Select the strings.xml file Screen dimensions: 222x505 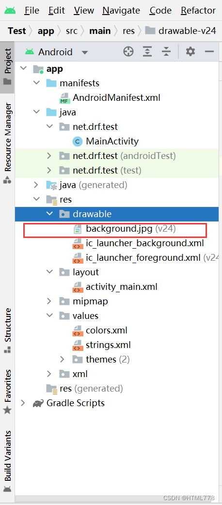click(108, 345)
